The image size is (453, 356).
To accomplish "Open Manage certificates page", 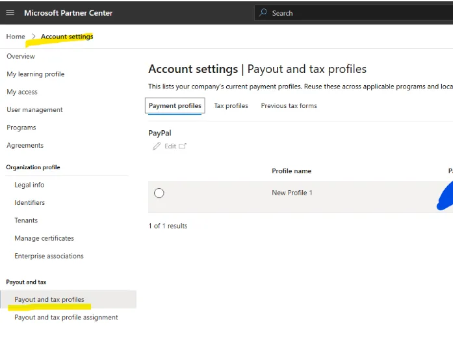I will 44,238.
